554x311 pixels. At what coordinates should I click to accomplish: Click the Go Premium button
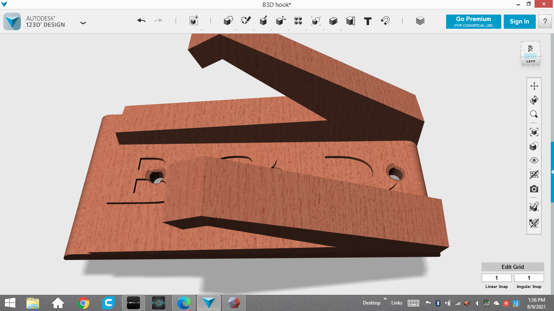[x=473, y=21]
